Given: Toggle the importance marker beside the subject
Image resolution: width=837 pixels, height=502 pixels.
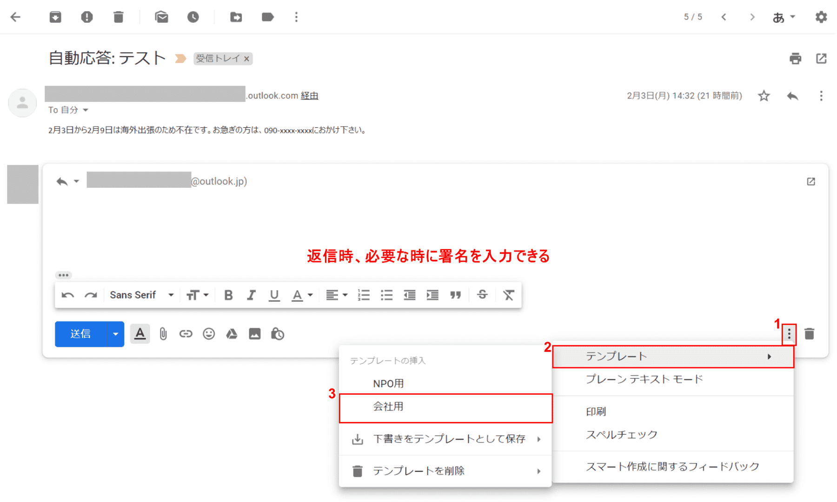Looking at the screenshot, I should (180, 59).
